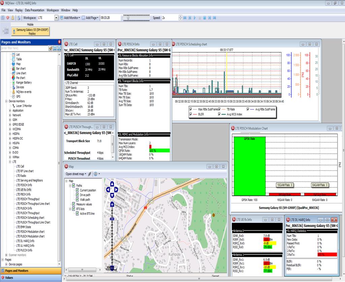Uncheck Current position in the Map tree
The image size is (345, 282).
coord(77,190)
